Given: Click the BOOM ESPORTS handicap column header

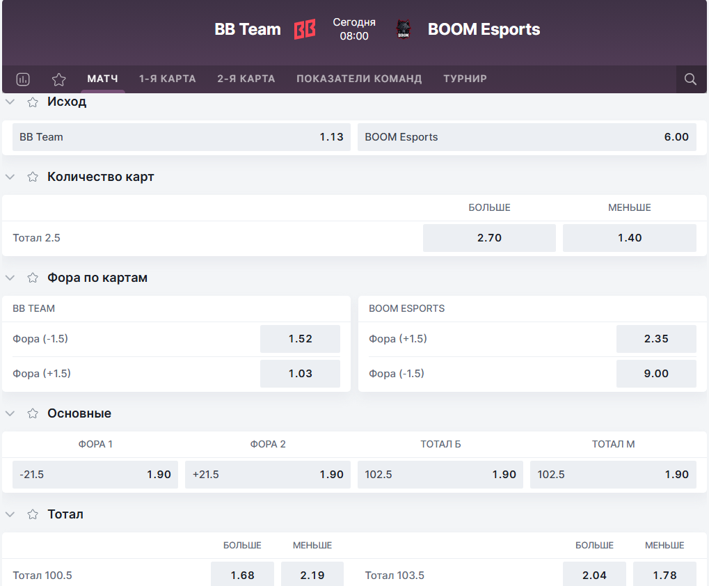Looking at the screenshot, I should pos(406,308).
